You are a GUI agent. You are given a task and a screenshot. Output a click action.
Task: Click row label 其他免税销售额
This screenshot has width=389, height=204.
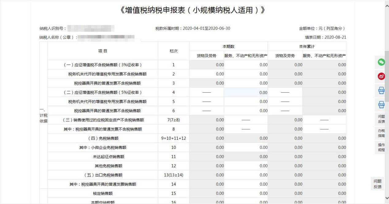coord(109,166)
